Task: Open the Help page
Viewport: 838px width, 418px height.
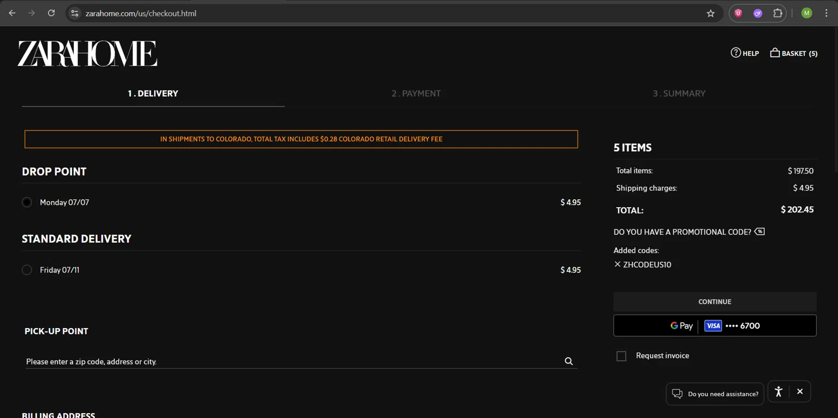Action: pyautogui.click(x=745, y=53)
